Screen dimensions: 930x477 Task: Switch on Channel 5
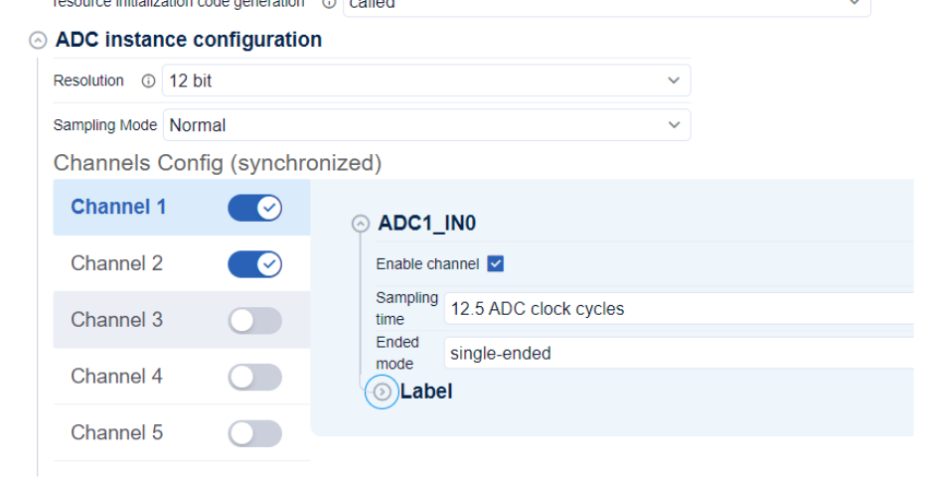255,434
